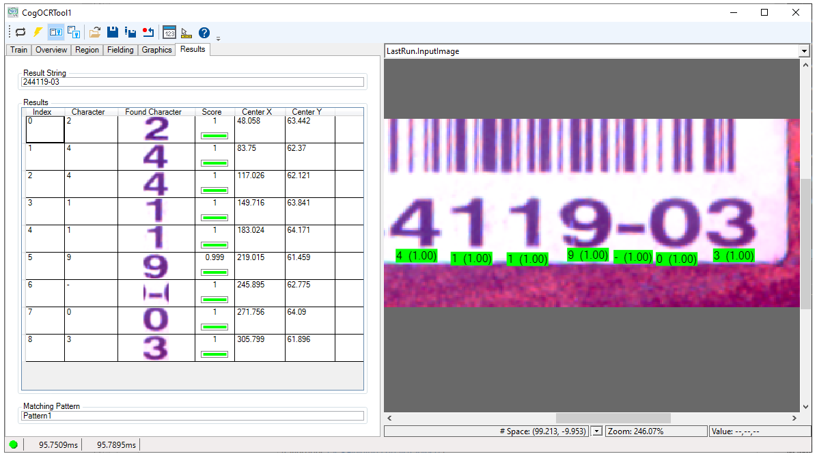Click the blue Help question mark icon

pyautogui.click(x=204, y=32)
